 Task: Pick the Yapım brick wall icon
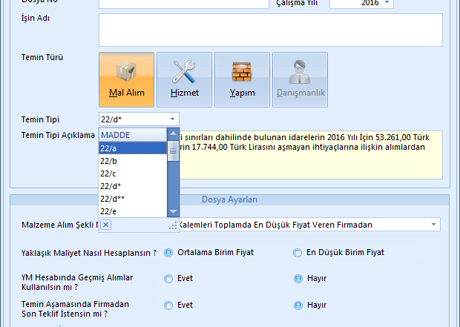(x=242, y=79)
